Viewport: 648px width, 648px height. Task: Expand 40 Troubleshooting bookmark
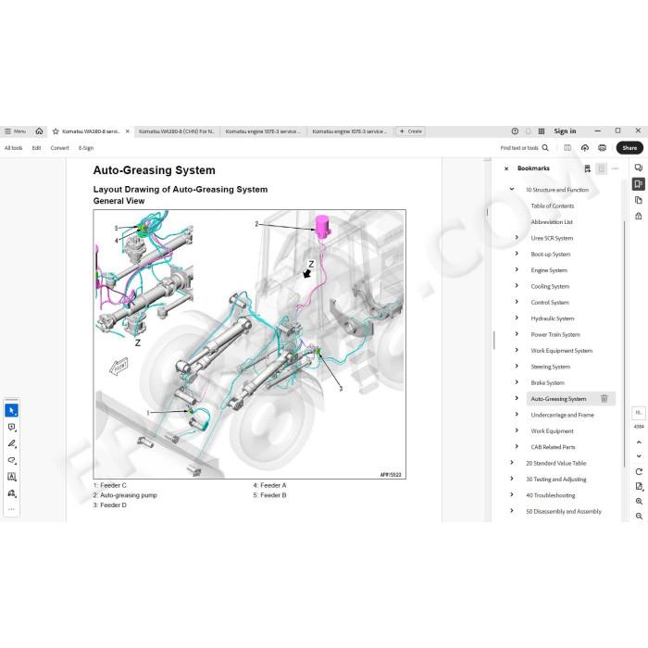512,494
